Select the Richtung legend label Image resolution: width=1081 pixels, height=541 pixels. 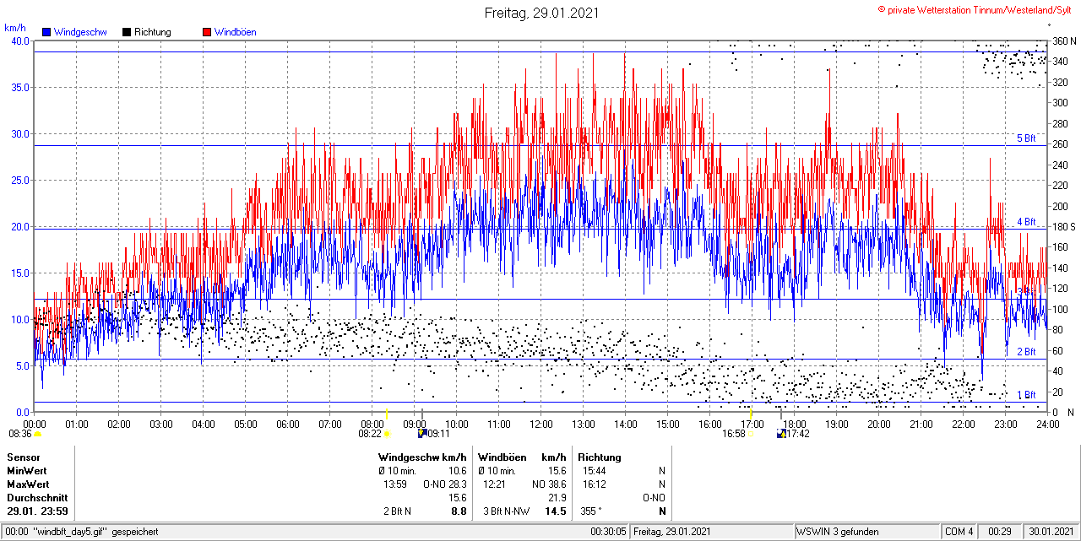pos(153,32)
